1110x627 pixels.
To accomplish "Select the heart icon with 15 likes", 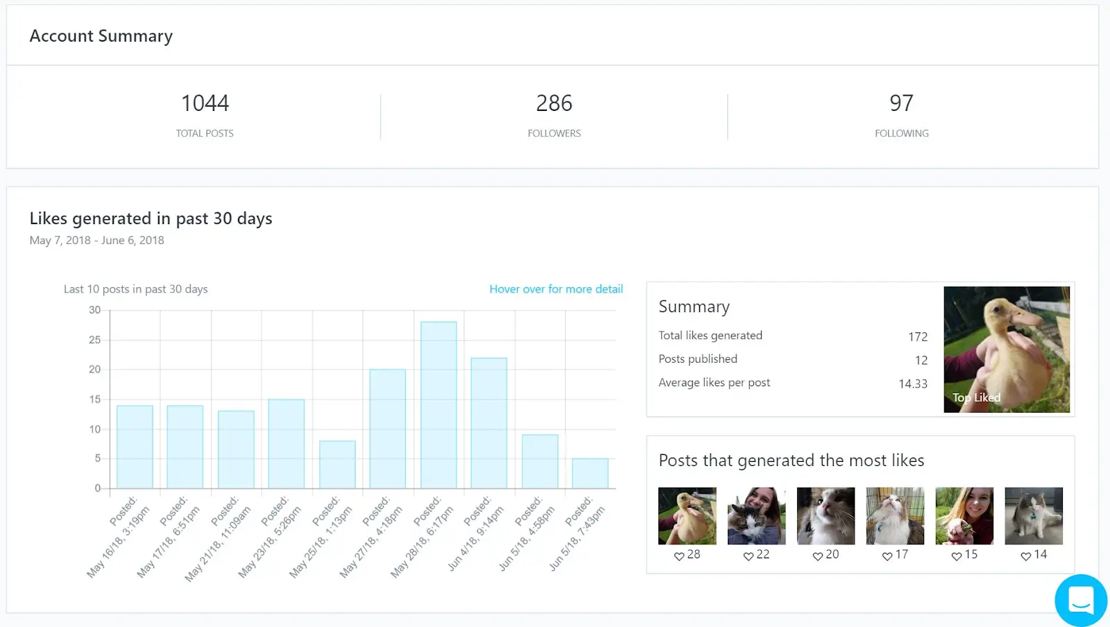I will pyautogui.click(x=956, y=556).
